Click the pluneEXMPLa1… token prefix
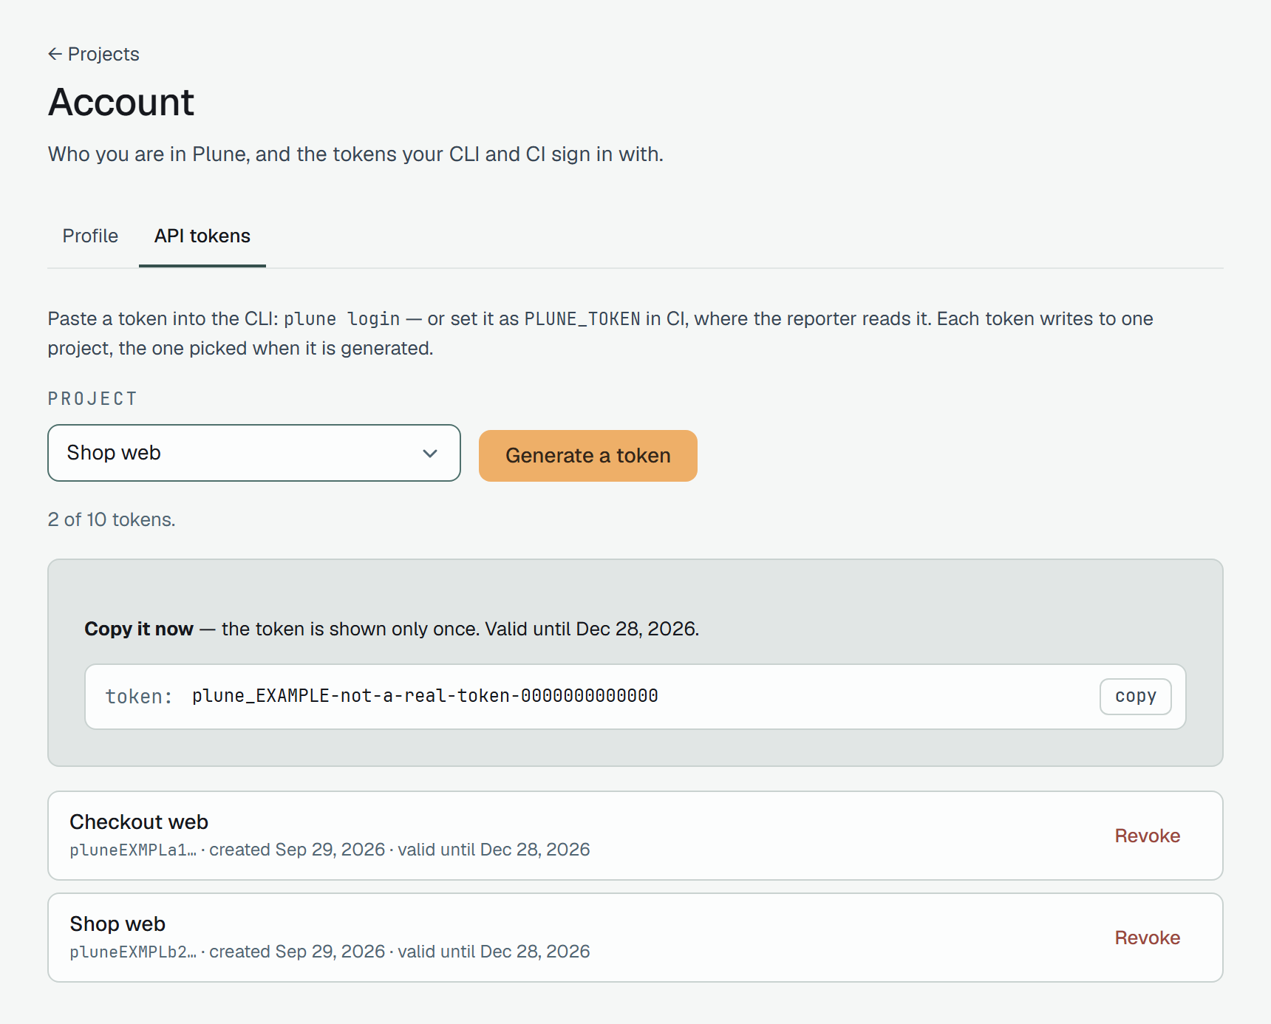The image size is (1271, 1024). (133, 850)
